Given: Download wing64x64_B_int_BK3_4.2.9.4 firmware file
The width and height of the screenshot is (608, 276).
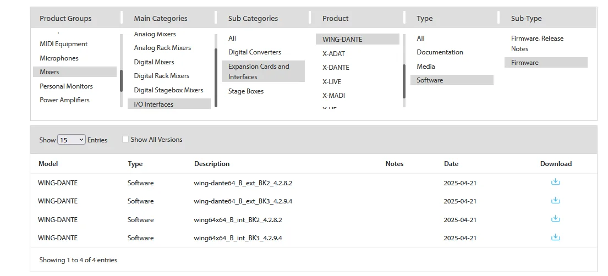Looking at the screenshot, I should pyautogui.click(x=556, y=238).
